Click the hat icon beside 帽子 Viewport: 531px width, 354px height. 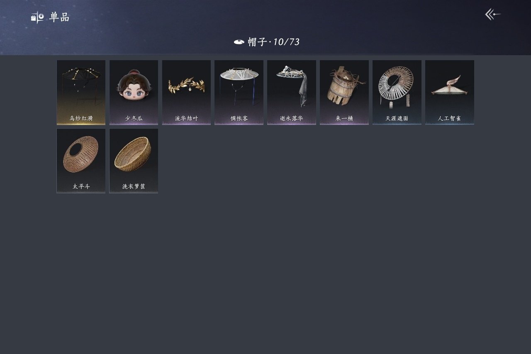coord(239,42)
